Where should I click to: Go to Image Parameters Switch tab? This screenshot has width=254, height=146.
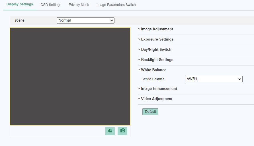coord(116,5)
